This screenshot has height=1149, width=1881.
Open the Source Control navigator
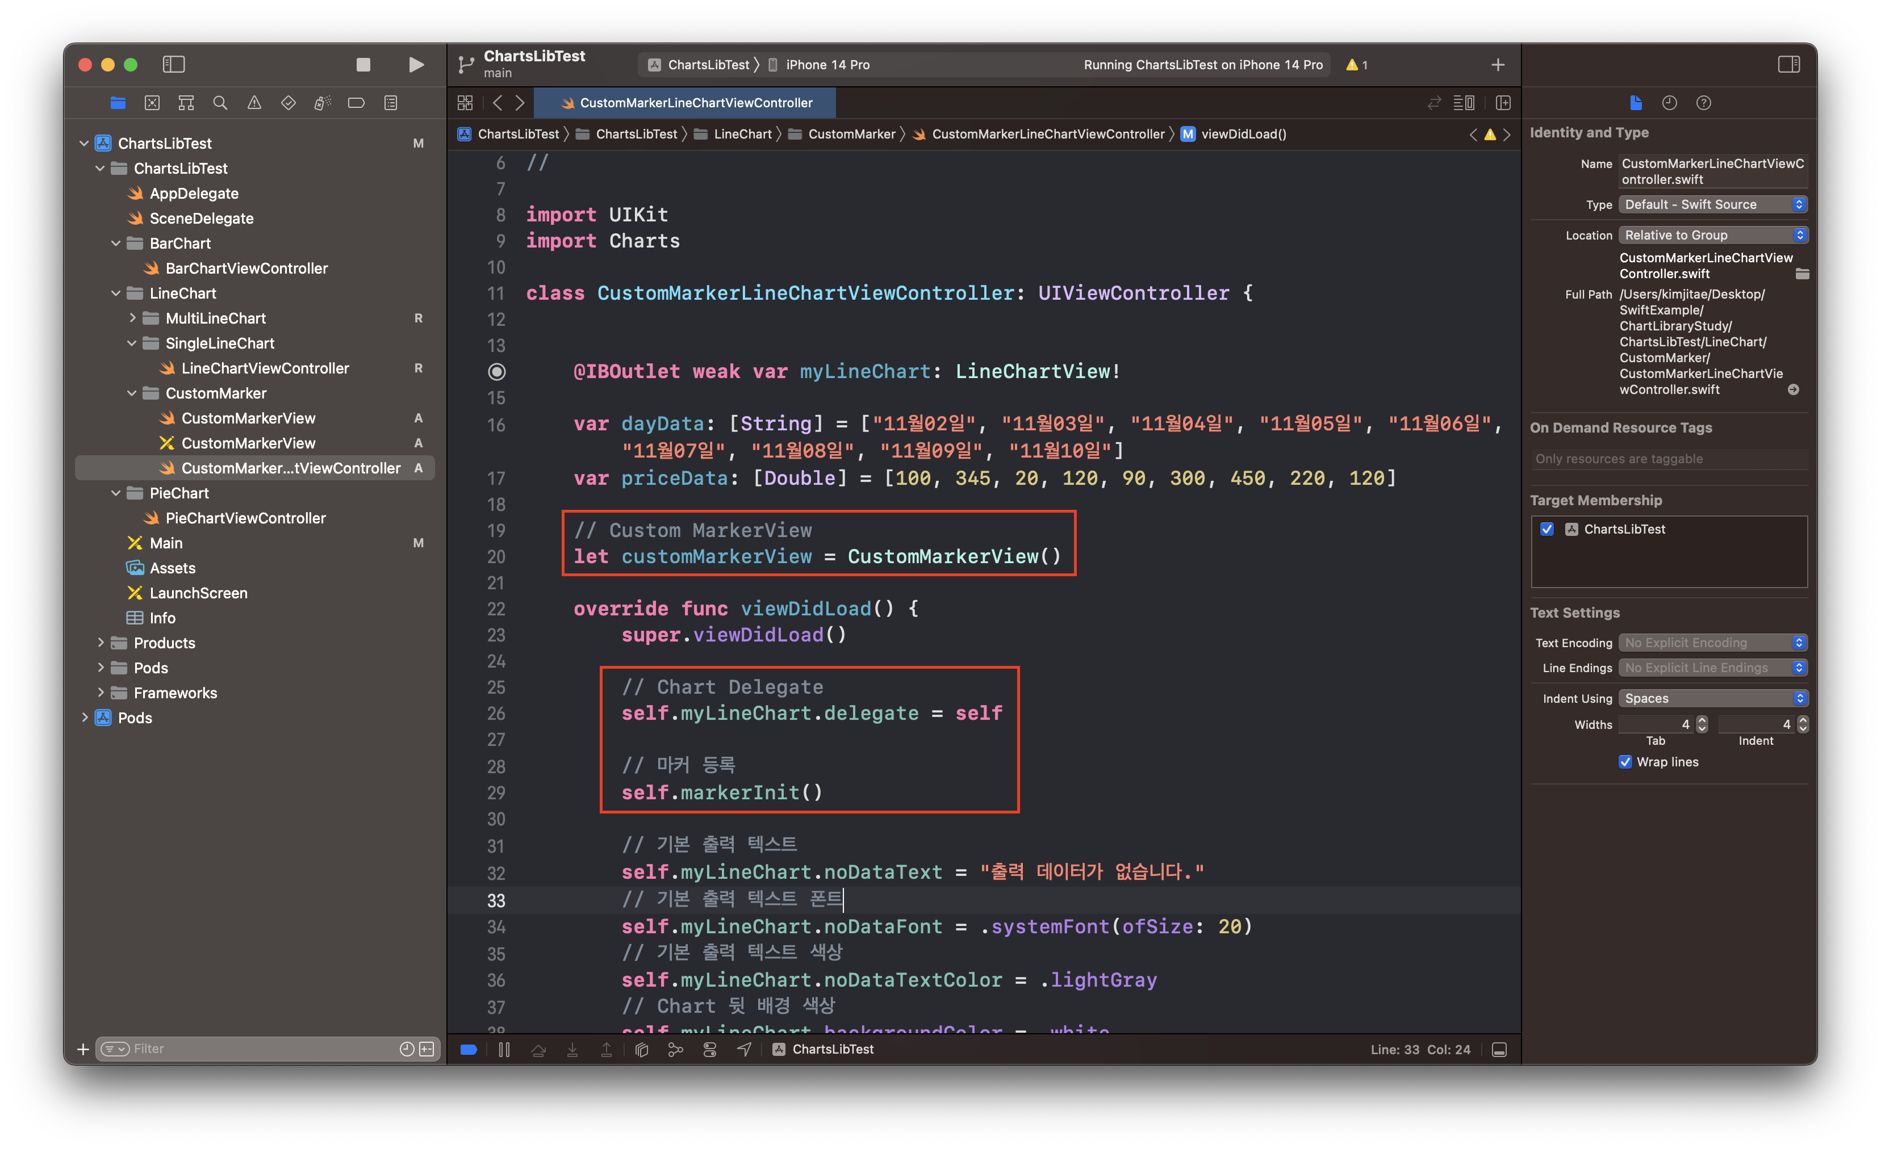click(x=152, y=103)
